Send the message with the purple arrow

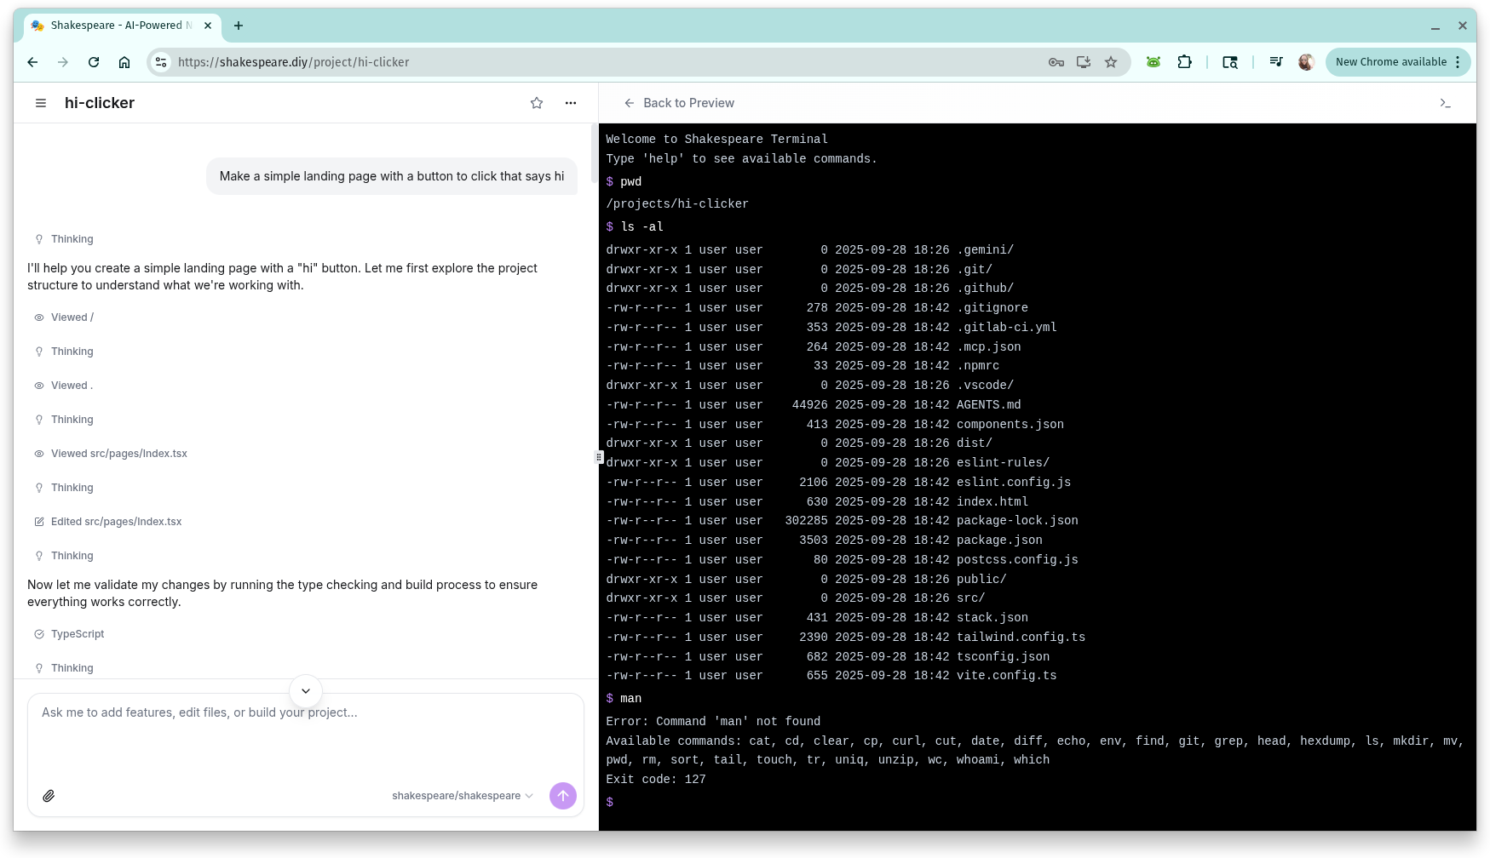pos(562,795)
